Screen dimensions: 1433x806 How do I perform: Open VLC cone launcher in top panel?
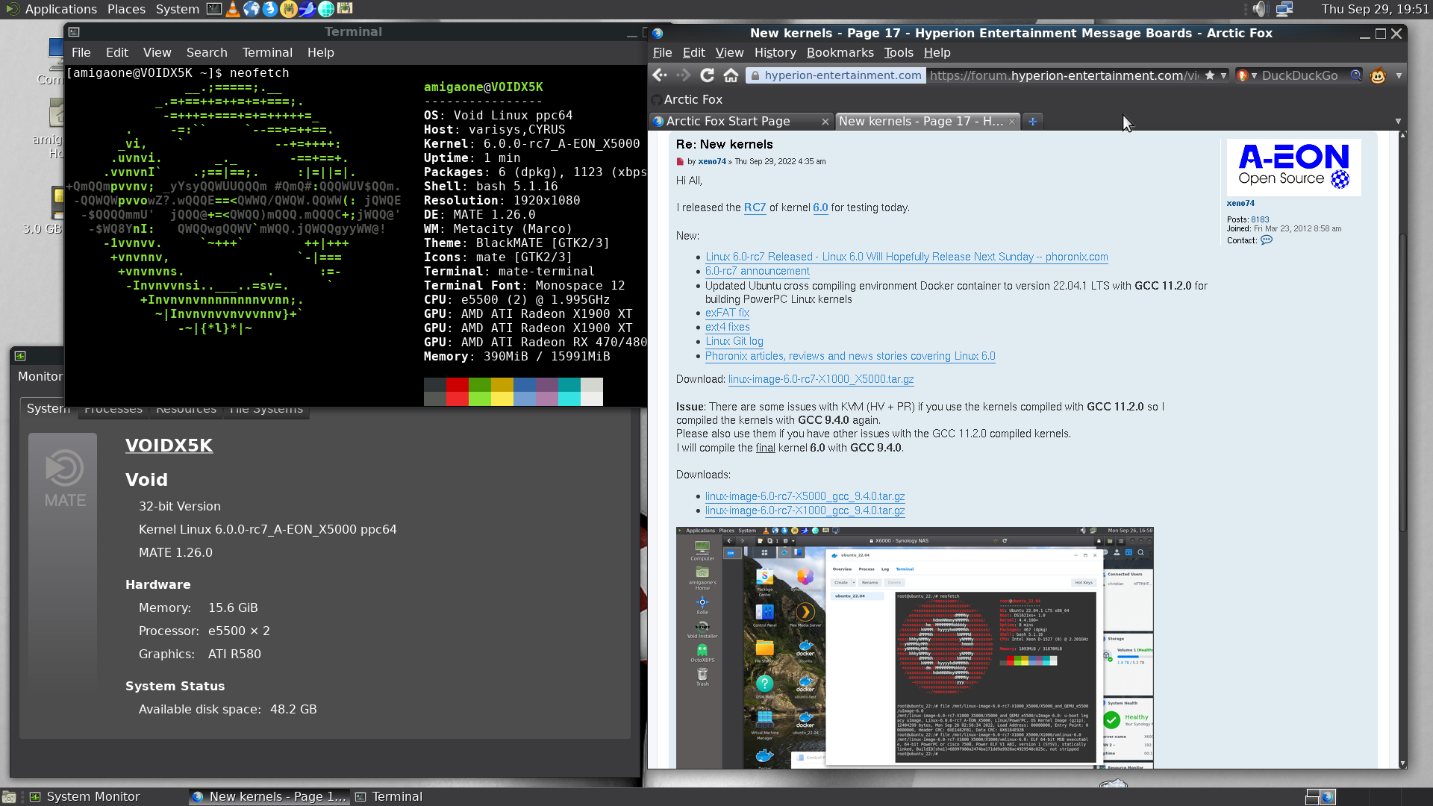pyautogui.click(x=233, y=9)
